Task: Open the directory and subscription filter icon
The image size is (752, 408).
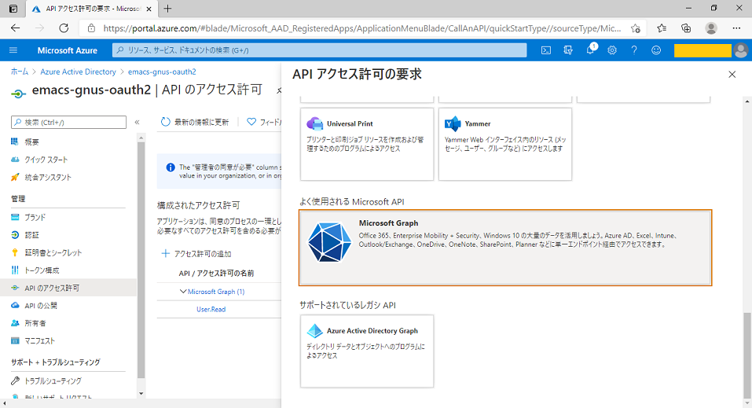Action: coord(568,50)
